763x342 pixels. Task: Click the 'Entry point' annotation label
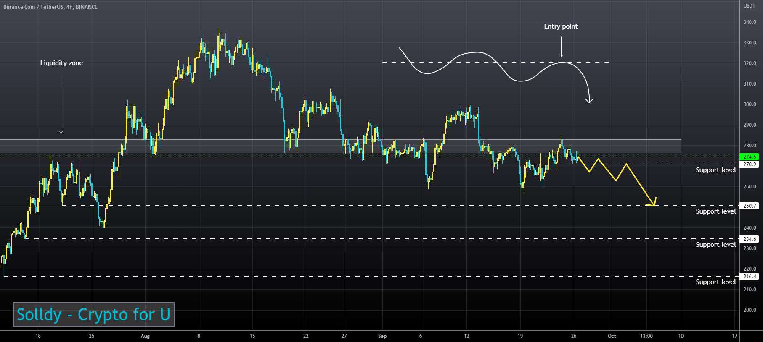coord(561,26)
